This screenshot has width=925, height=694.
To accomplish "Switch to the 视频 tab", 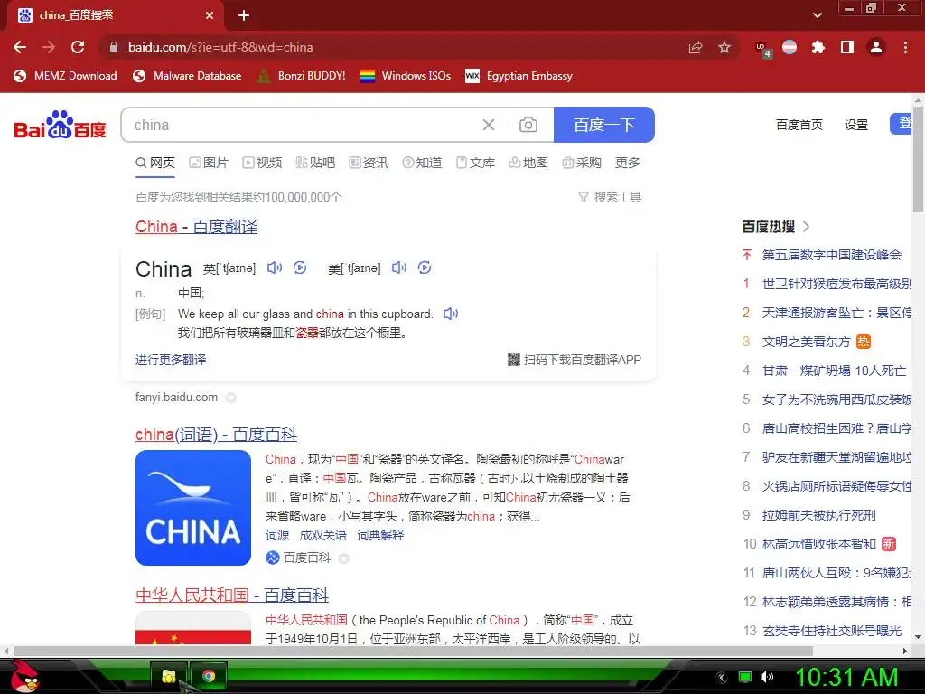I will [x=262, y=163].
